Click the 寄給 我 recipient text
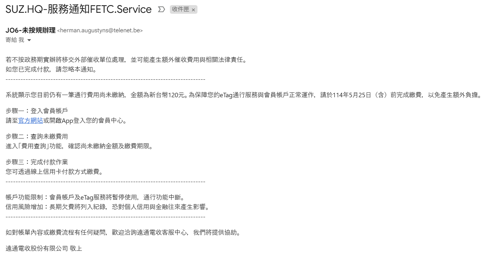486x254 pixels. click(15, 40)
